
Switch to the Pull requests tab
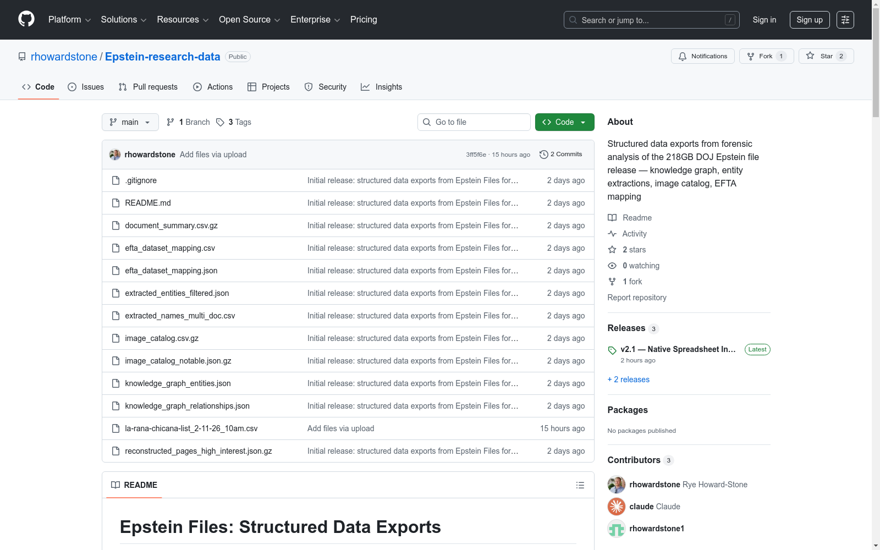pos(148,87)
